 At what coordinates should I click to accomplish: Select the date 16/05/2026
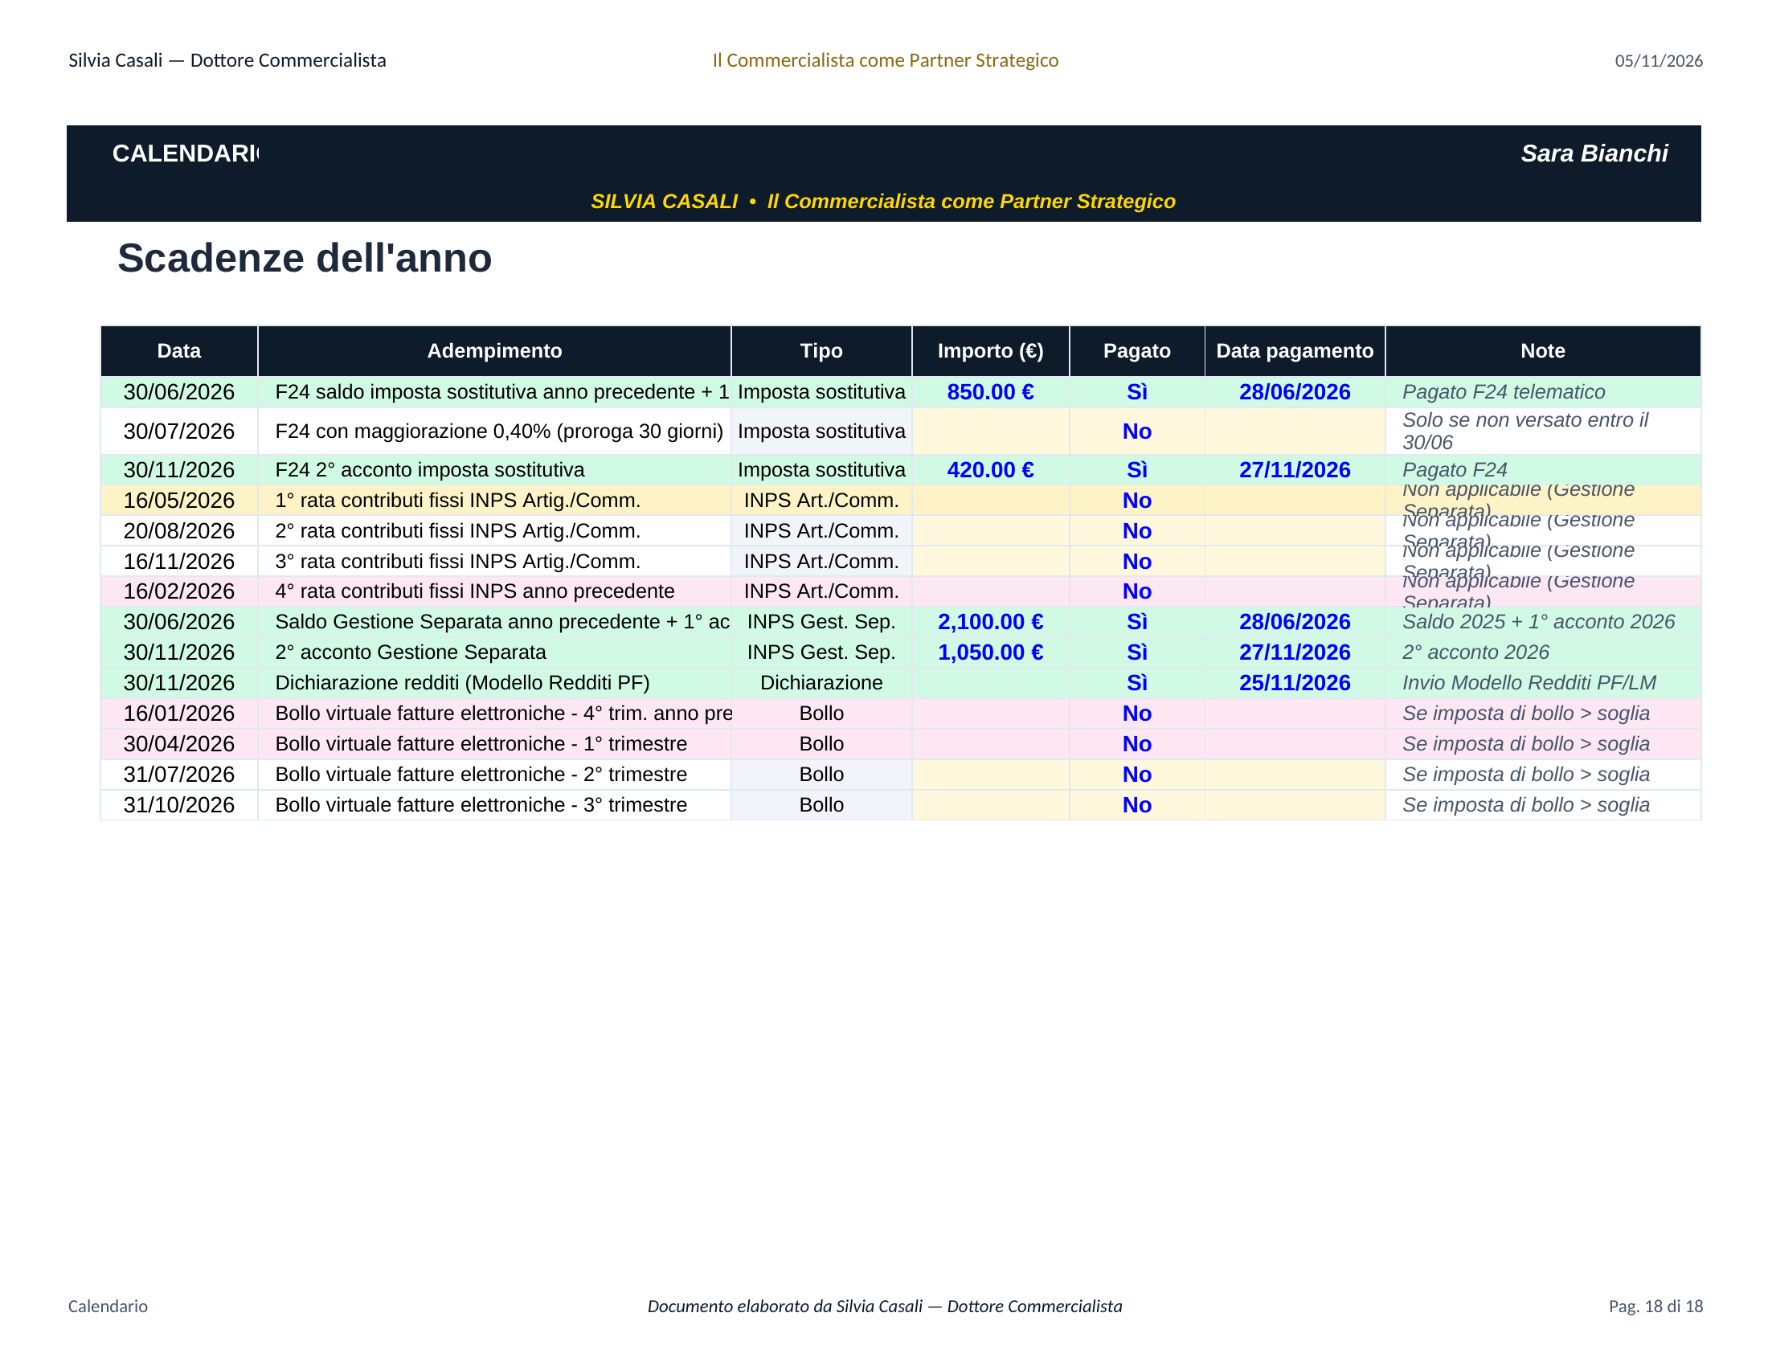(179, 500)
